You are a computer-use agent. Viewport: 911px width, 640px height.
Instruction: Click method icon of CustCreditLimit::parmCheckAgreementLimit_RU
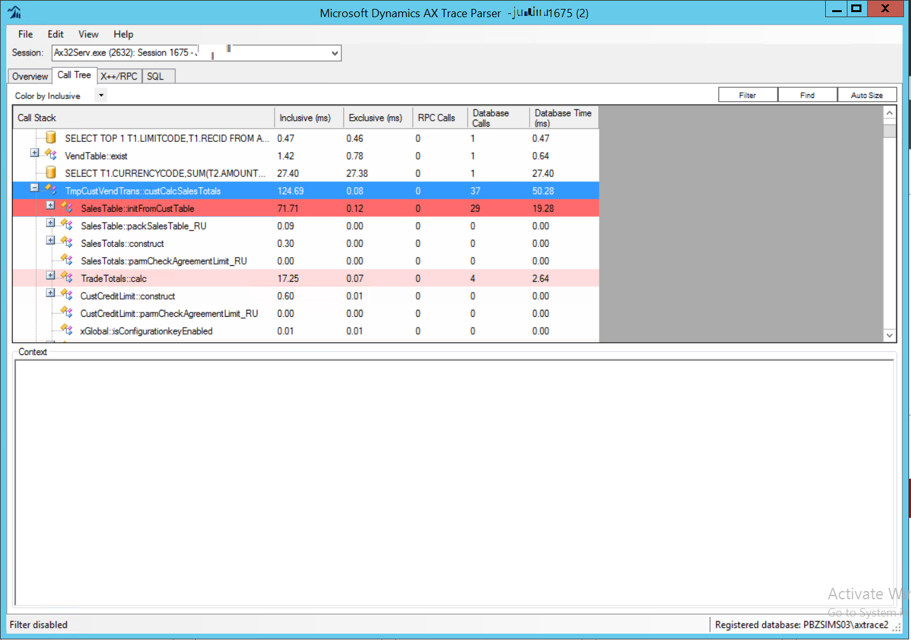click(x=67, y=312)
